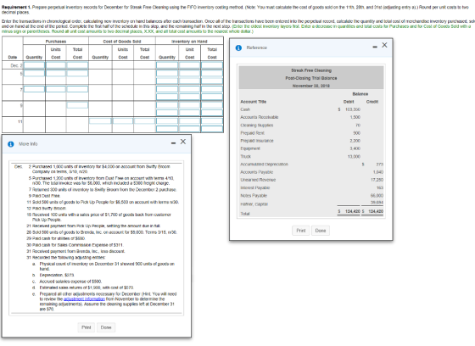Click the 'Notes Payable' row label
Image resolution: width=475 pixels, height=346 pixels.
point(254,196)
